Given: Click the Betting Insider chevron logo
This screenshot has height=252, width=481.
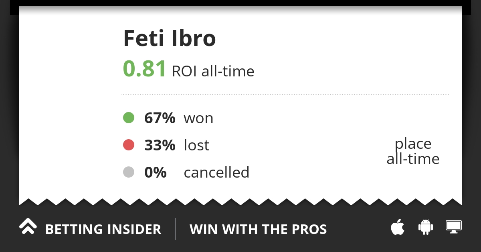Looking at the screenshot, I should click(x=28, y=226).
